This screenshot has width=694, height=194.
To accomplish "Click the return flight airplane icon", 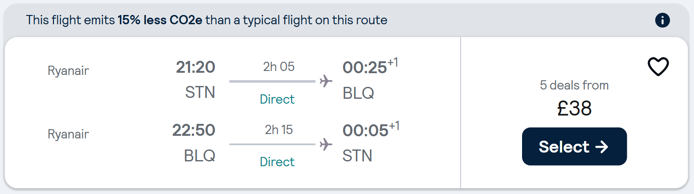I will coord(326,144).
